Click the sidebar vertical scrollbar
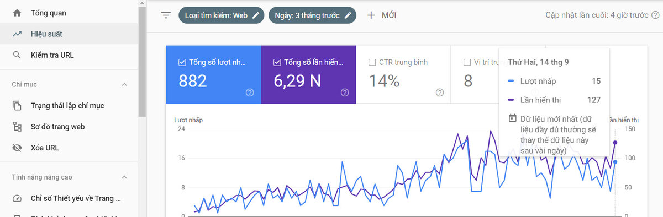Viewport: 663px width, 217px height. click(142, 58)
